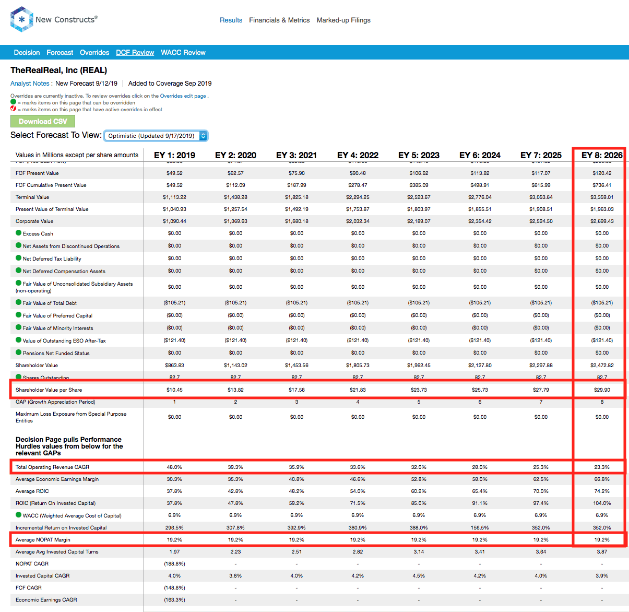629x612 pixels.
Task: Click the 'Shareholder Value per Share' row label
Action: 49,390
